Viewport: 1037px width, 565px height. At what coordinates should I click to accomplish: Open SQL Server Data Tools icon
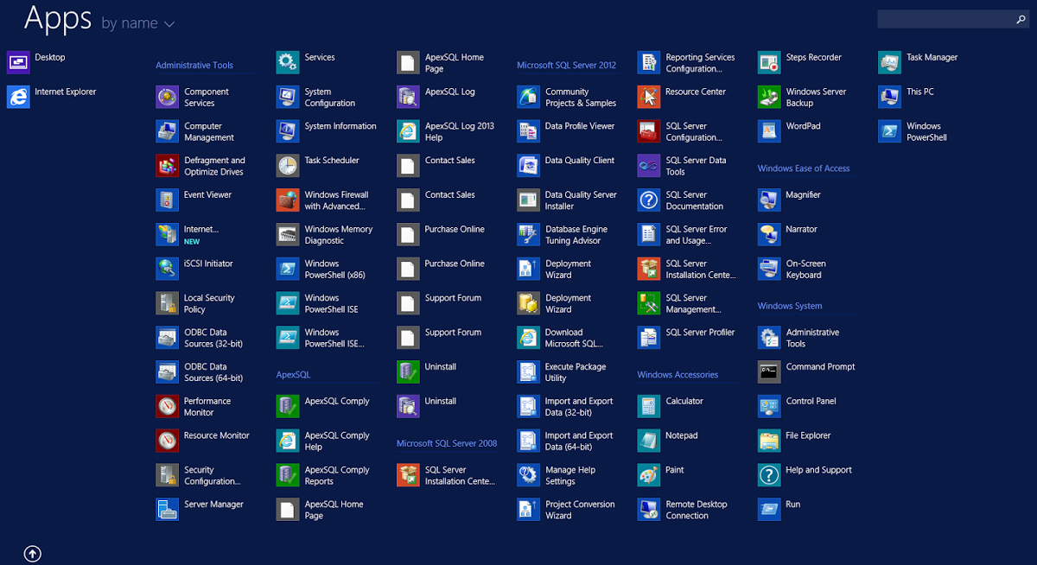pos(649,166)
